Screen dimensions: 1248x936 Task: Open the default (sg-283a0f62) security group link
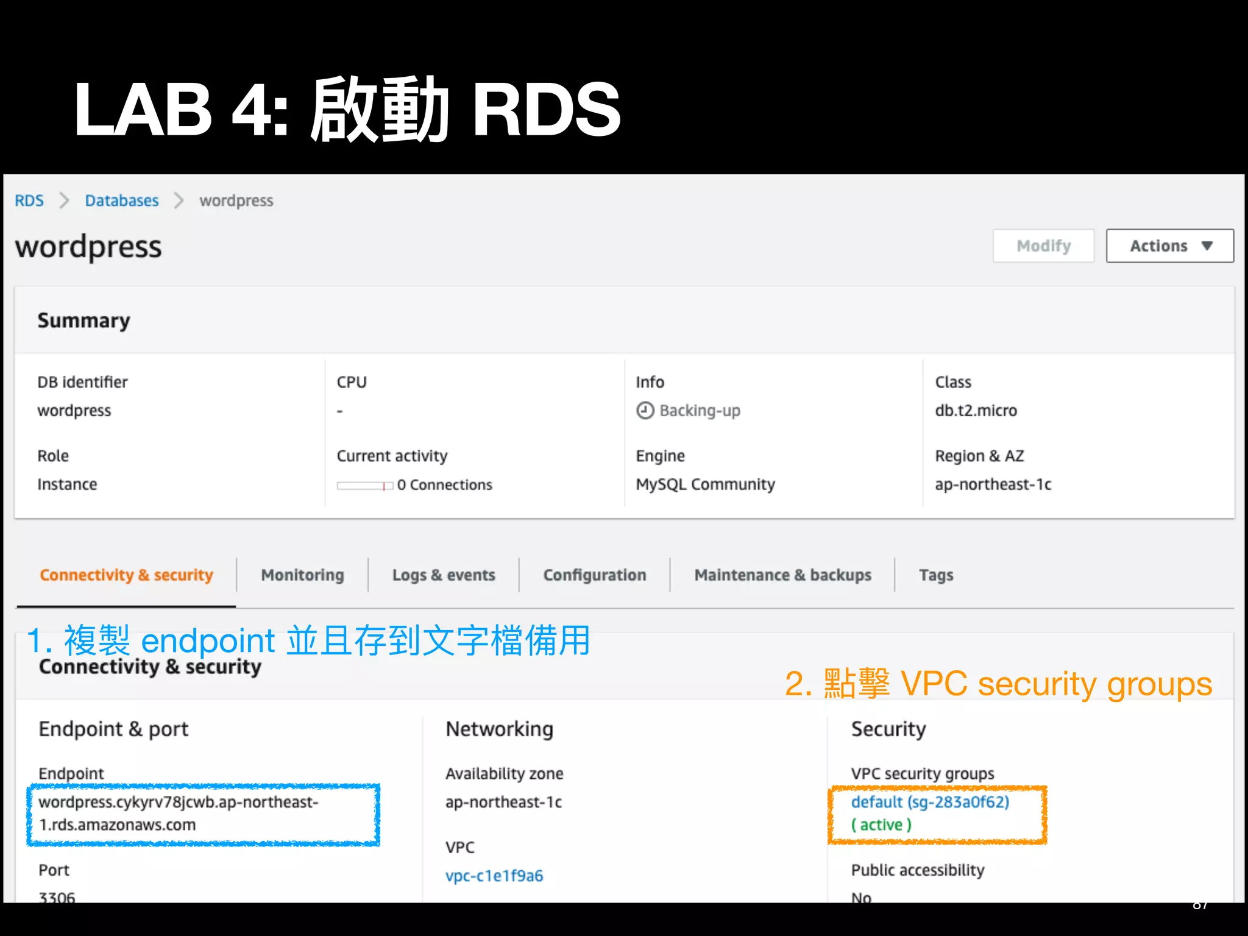tap(930, 802)
